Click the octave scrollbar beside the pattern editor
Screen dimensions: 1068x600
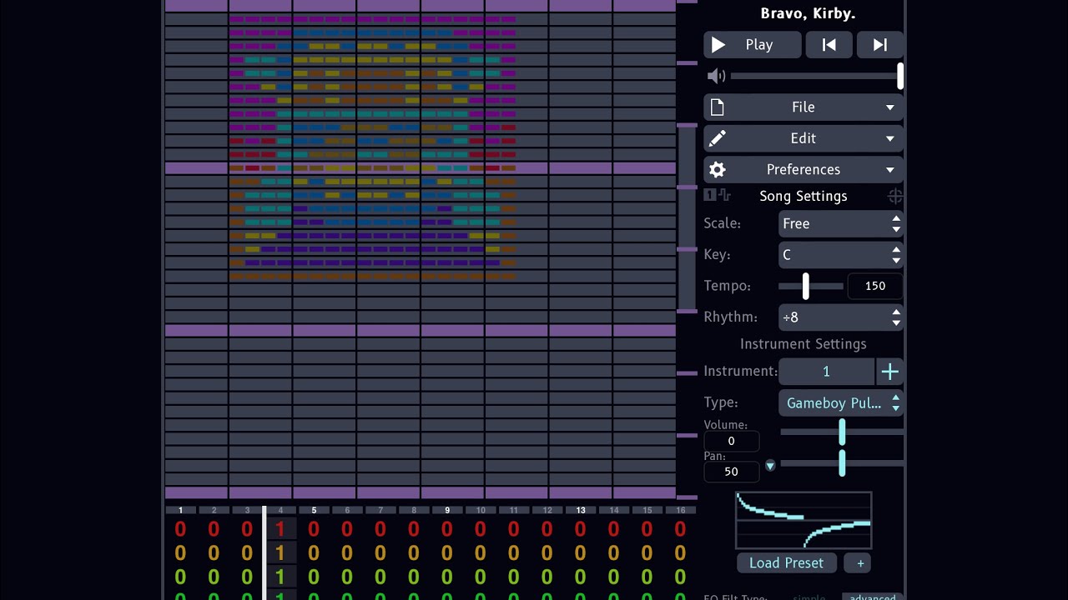[x=687, y=250]
